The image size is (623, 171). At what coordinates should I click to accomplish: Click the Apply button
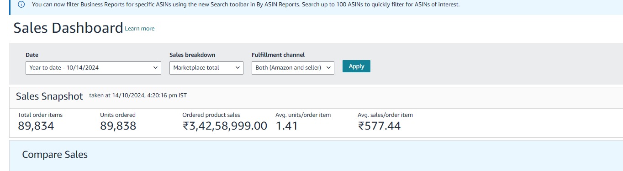(356, 66)
